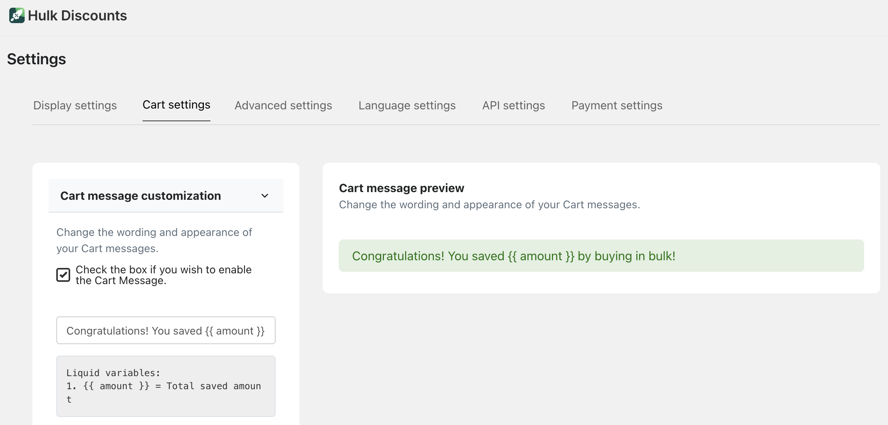The width and height of the screenshot is (888, 425).
Task: Open the API settings tab
Action: tap(513, 105)
